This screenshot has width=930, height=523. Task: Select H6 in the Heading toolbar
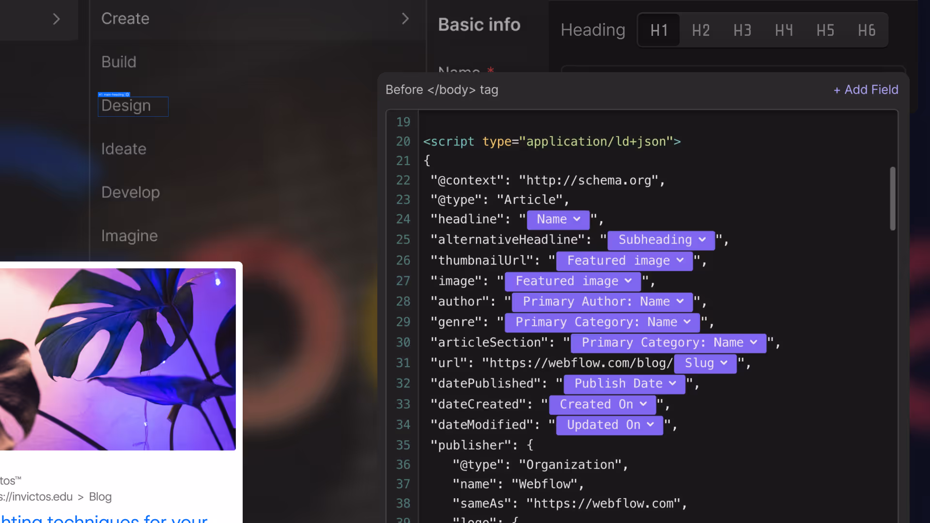867,30
